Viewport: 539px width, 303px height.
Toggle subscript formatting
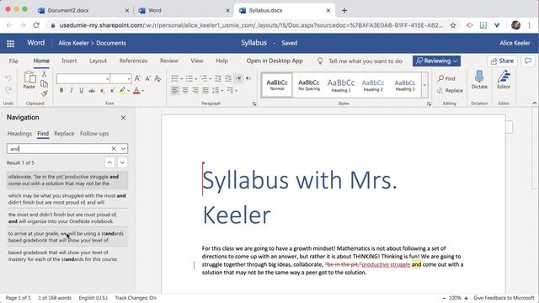(102, 91)
